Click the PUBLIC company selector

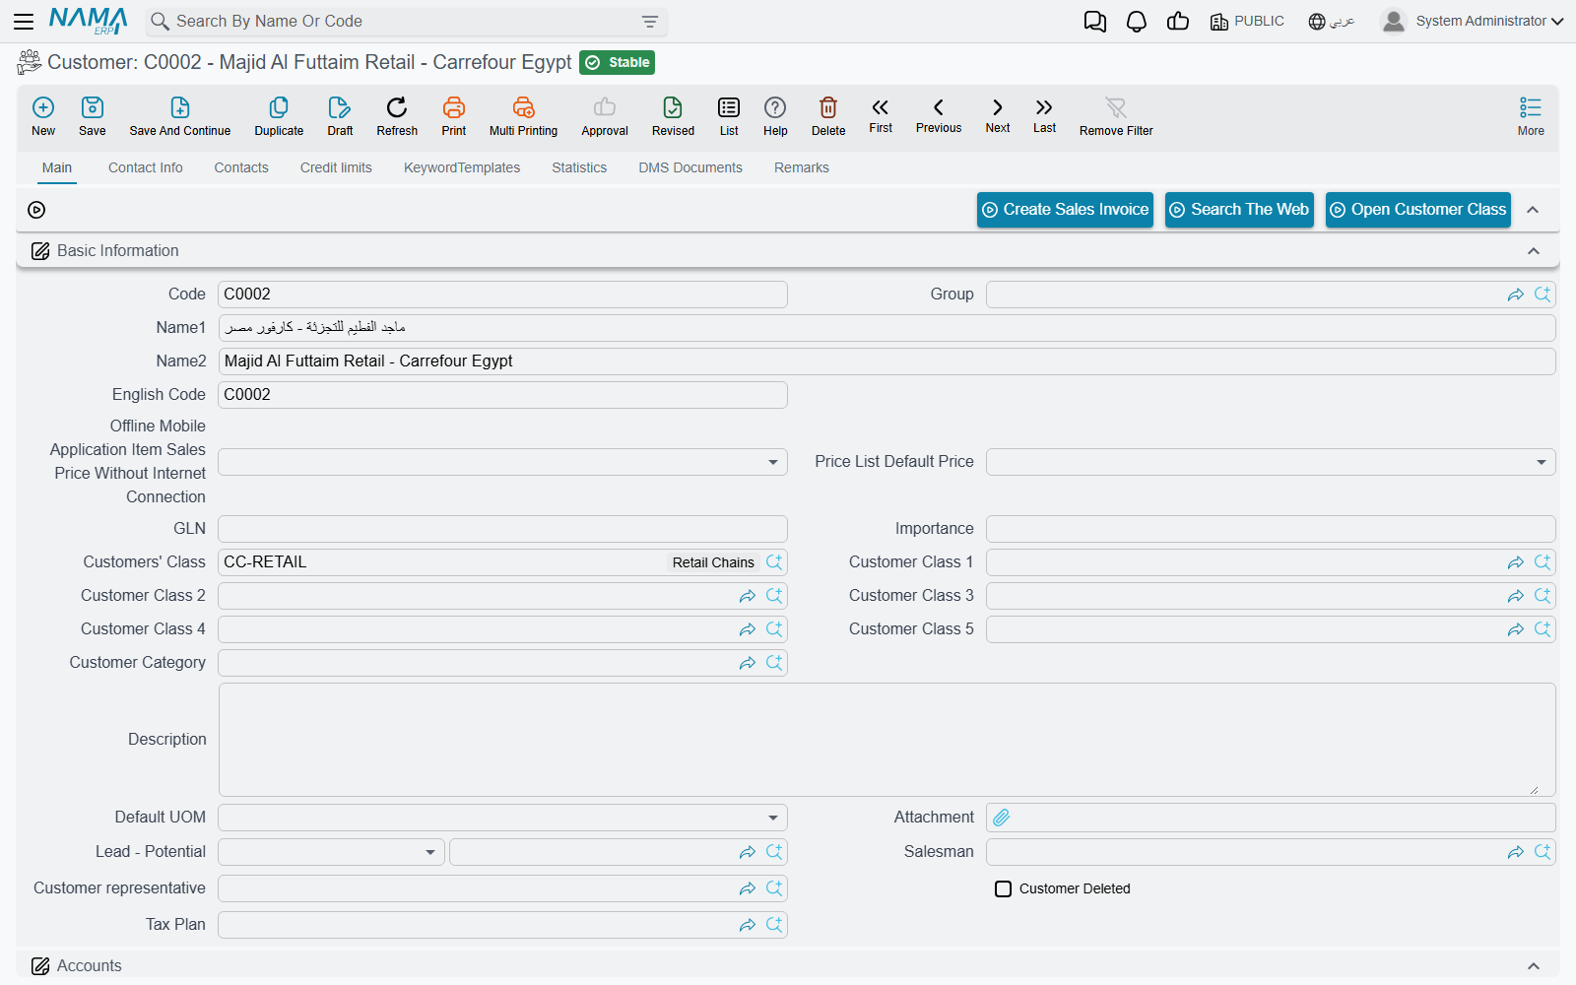pyautogui.click(x=1247, y=22)
